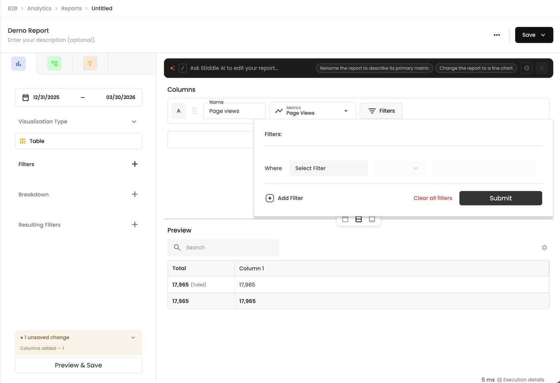Click Clear all filters

pyautogui.click(x=433, y=198)
